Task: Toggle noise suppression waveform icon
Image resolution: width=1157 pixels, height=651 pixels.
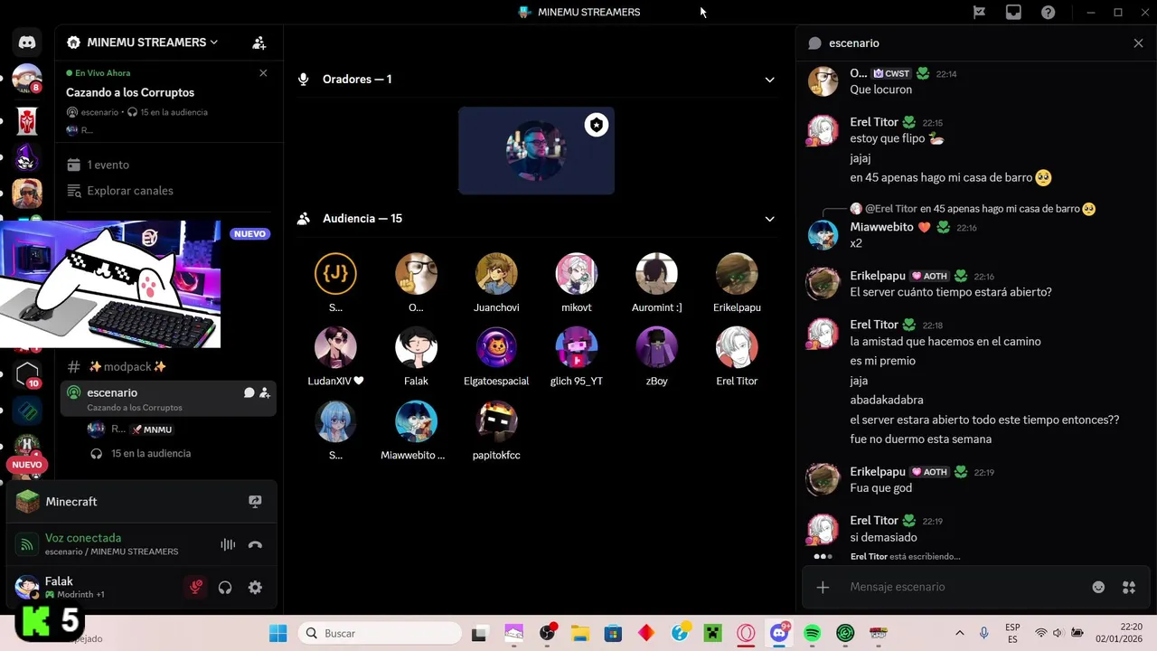Action: pyautogui.click(x=228, y=544)
